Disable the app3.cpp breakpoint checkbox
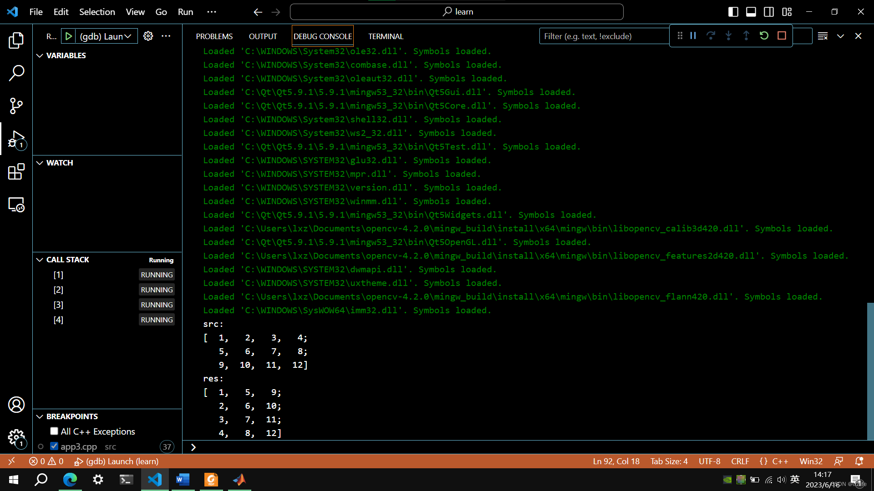This screenshot has width=874, height=491. (x=54, y=446)
